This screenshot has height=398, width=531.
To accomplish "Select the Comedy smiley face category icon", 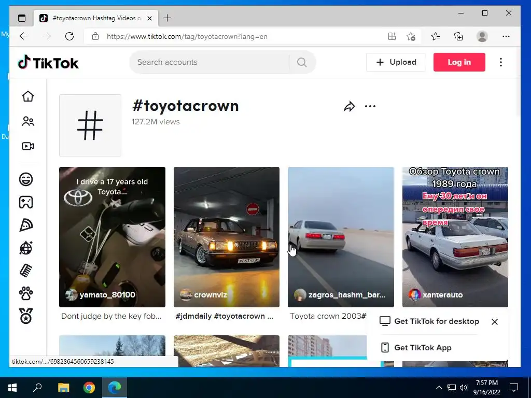I will tap(26, 179).
